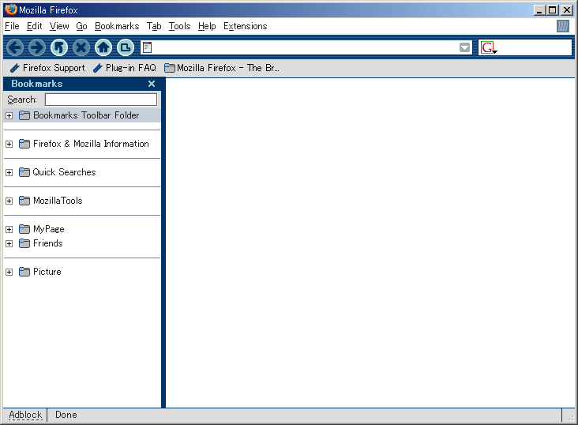
Task: Click the "Done" status text
Action: coord(66,415)
